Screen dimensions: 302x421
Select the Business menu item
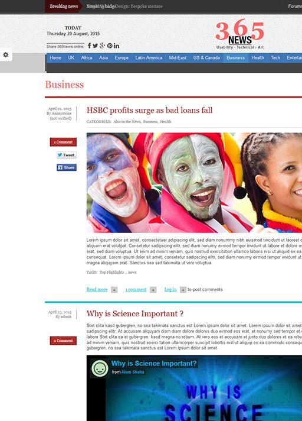pyautogui.click(x=235, y=58)
